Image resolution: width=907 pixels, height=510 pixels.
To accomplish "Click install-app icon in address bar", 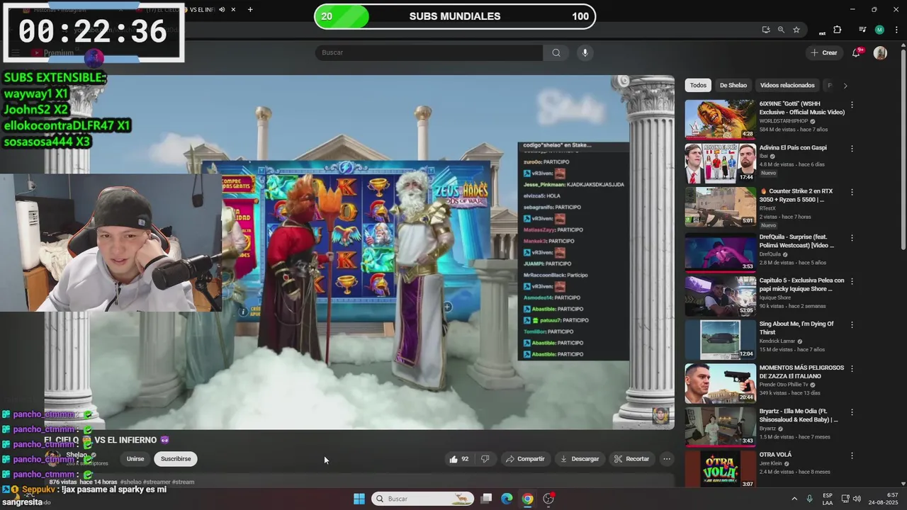I will 766,30.
